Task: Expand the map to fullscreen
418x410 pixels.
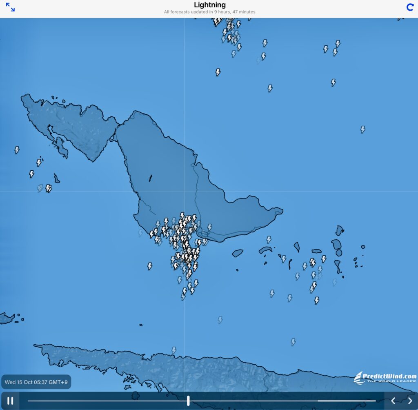Action: pyautogui.click(x=10, y=7)
